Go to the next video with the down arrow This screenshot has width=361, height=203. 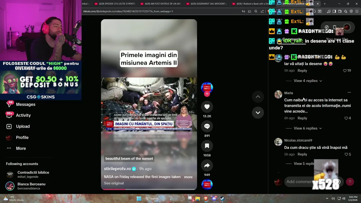258,112
